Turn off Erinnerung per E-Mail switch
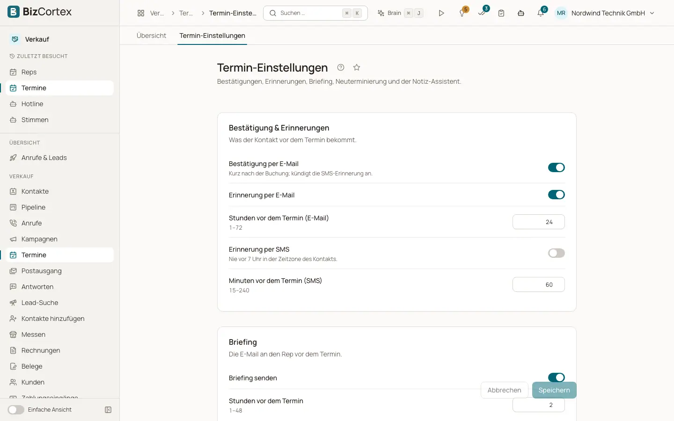This screenshot has height=421, width=674. point(557,195)
